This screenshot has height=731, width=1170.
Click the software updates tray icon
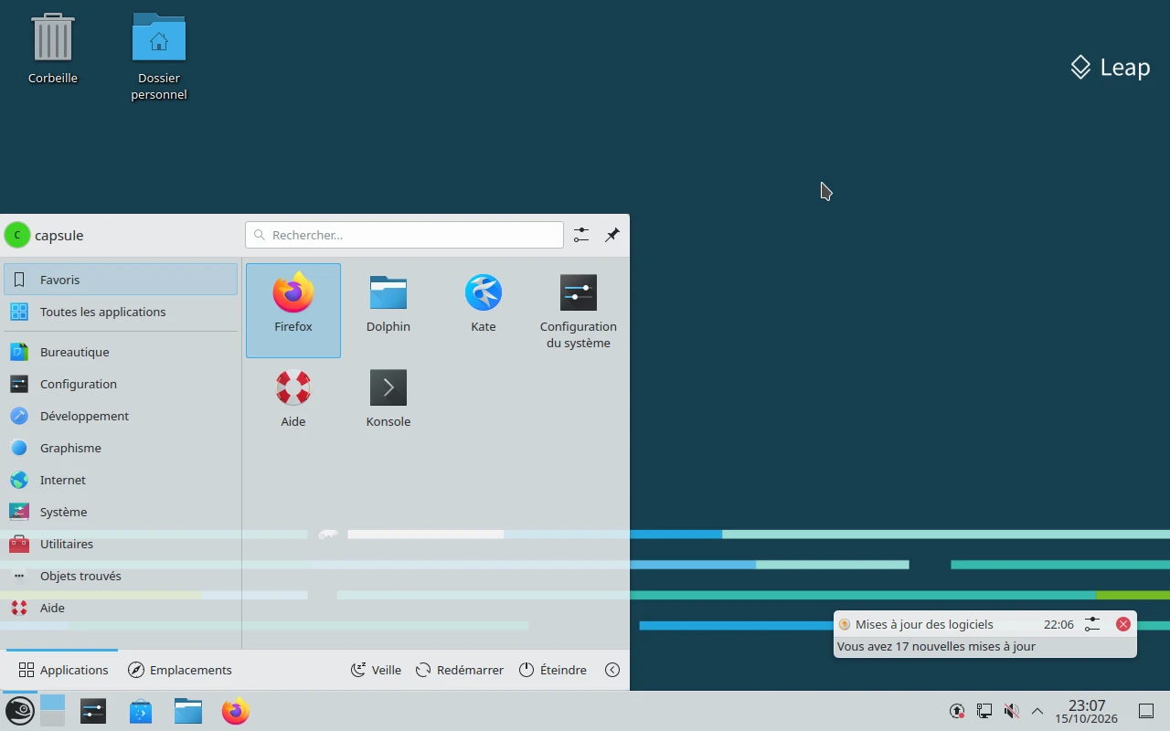(x=957, y=711)
